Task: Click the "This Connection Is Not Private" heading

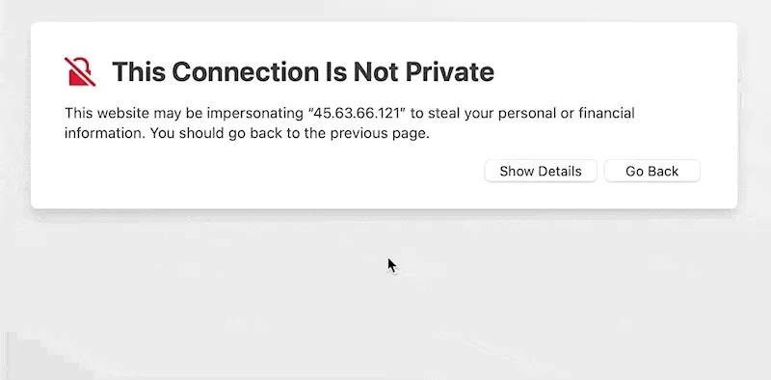Action: click(x=303, y=72)
